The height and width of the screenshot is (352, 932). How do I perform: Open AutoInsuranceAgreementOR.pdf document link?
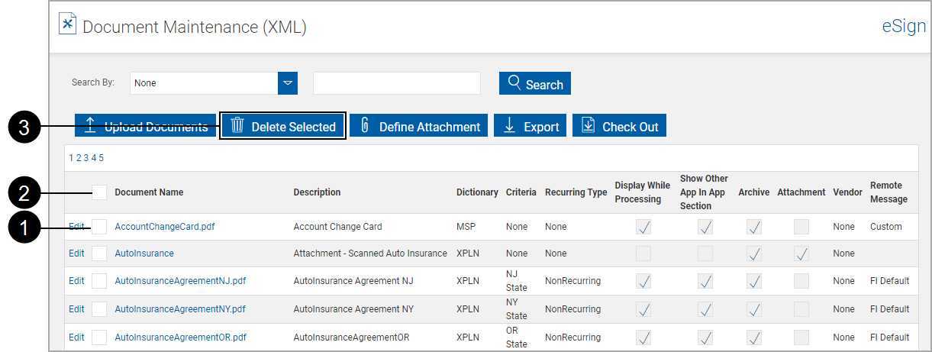click(180, 337)
